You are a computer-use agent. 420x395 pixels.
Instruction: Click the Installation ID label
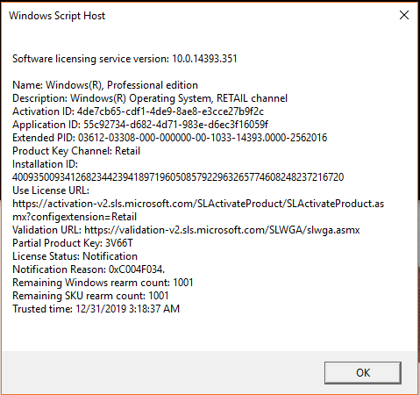[45, 164]
